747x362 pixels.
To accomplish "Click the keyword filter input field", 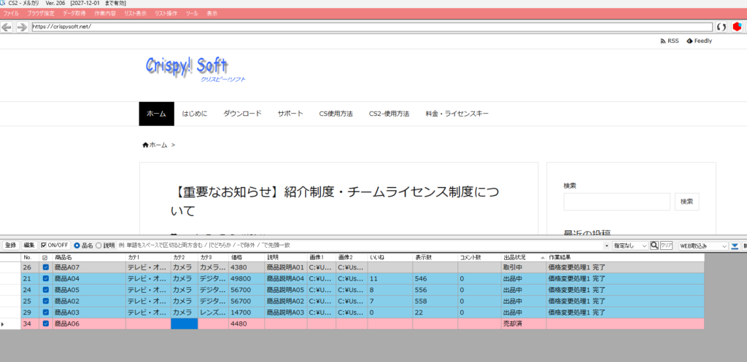I will click(360, 245).
